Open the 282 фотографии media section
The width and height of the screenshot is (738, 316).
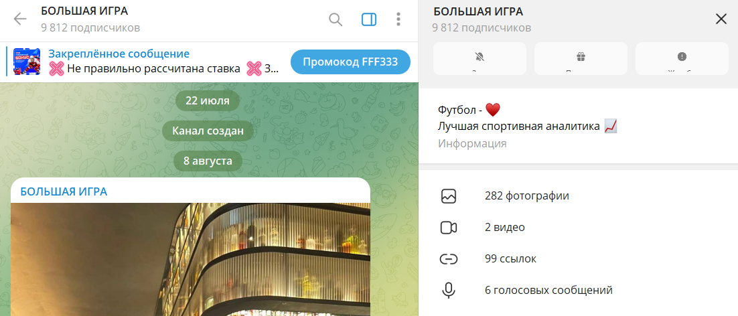click(x=579, y=196)
